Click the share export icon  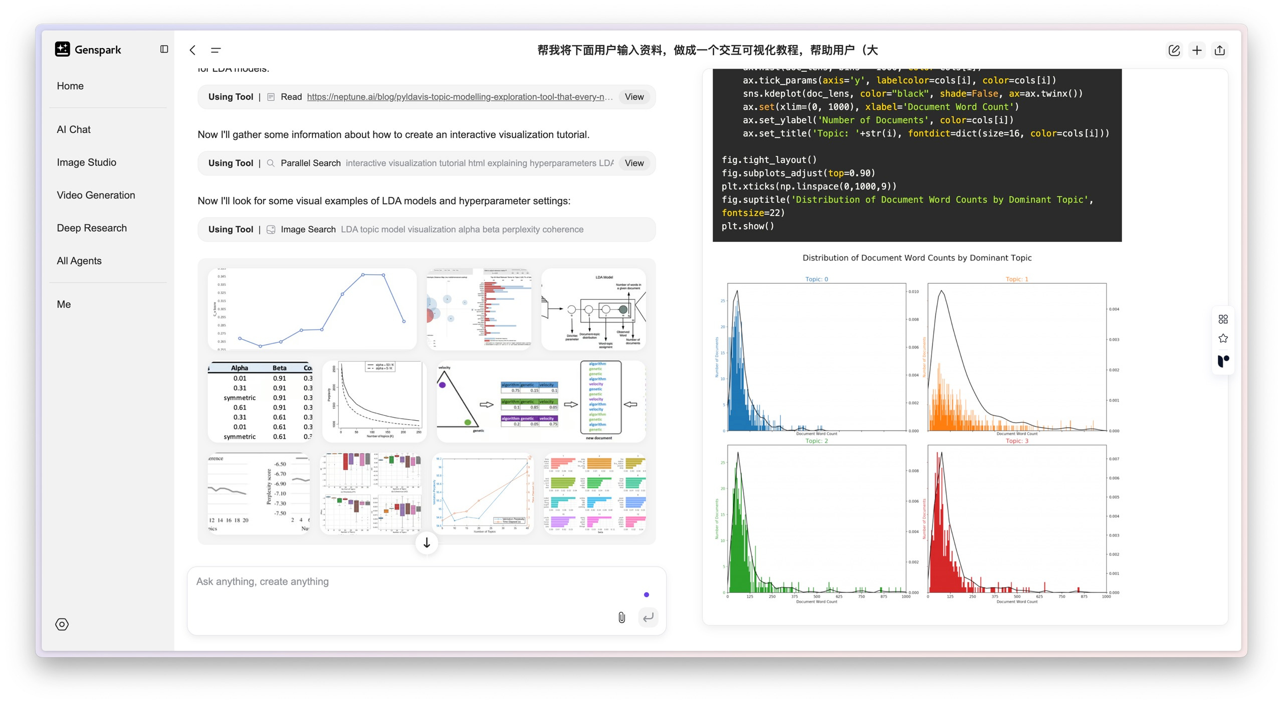tap(1220, 50)
